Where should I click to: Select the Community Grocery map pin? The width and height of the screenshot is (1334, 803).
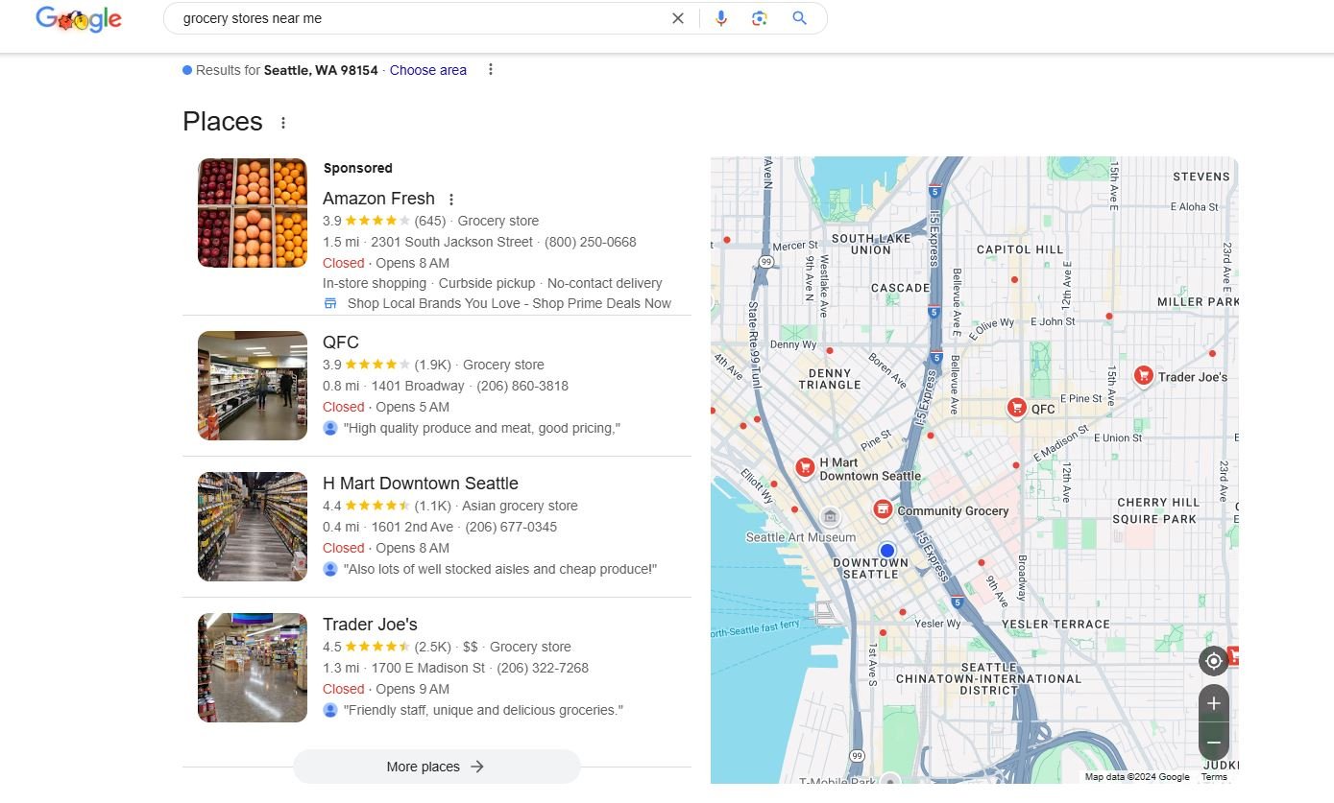(x=883, y=509)
